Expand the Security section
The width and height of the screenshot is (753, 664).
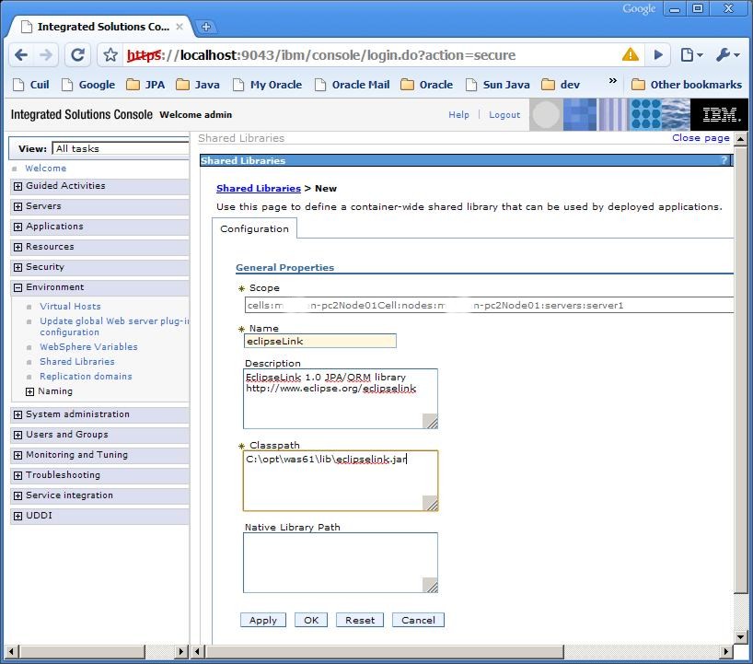coord(17,267)
